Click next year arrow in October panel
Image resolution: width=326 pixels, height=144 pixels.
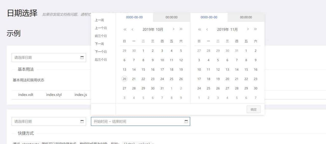point(181,29)
